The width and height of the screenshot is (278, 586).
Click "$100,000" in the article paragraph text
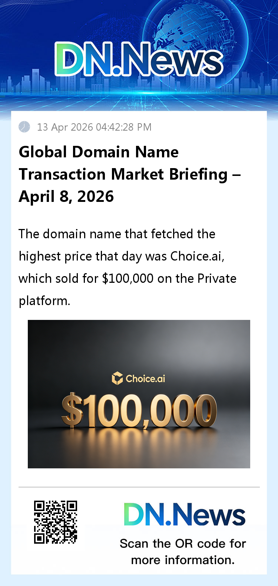tap(128, 278)
